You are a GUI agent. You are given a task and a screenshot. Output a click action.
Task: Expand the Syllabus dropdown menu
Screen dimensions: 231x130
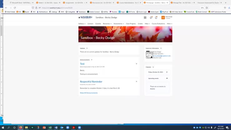point(82,24)
